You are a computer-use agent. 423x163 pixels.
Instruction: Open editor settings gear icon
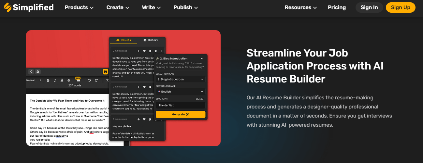click(38, 72)
